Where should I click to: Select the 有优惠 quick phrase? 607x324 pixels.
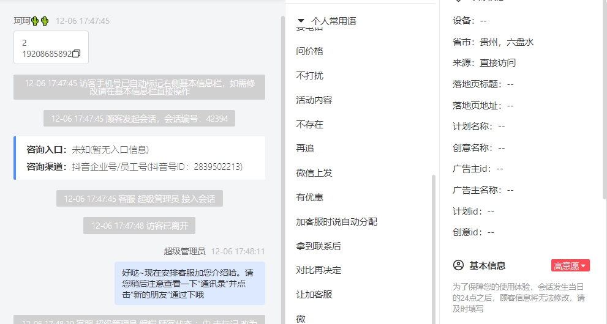point(310,197)
